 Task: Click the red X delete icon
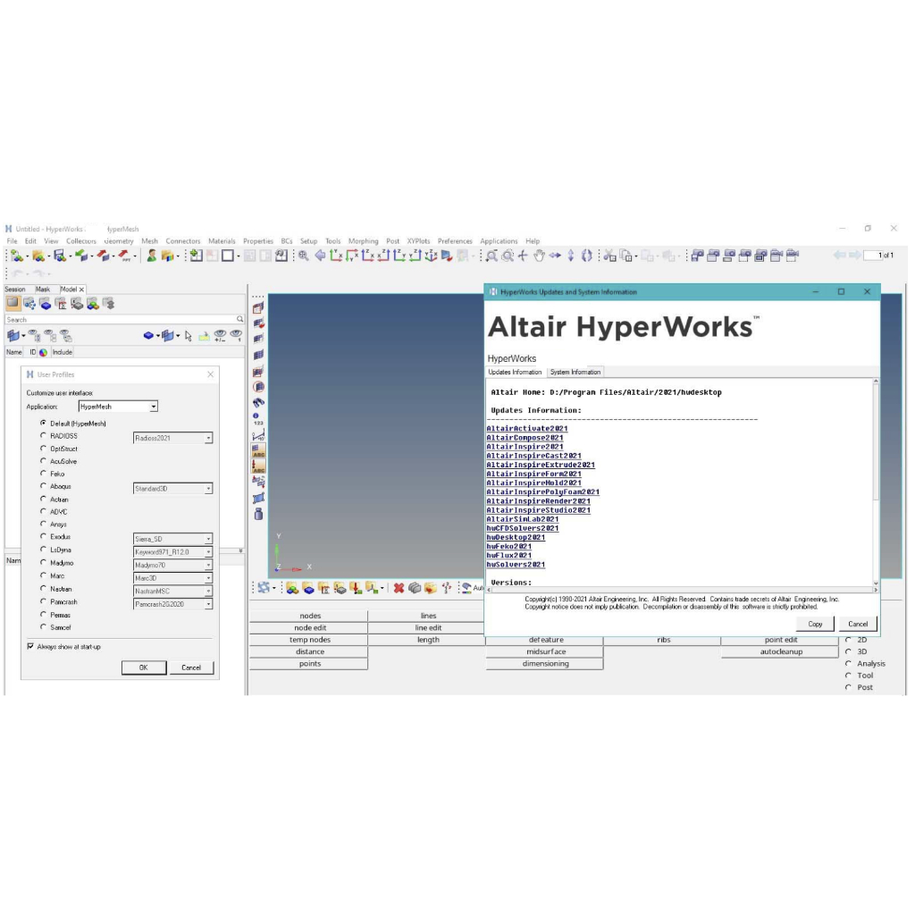pos(399,588)
